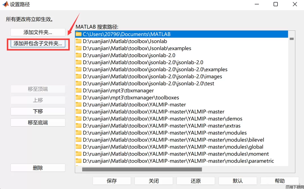Image resolution: width=304 pixels, height=189 pixels.
Task: Click folder icon for jsonlab-2.0\images path
Action: [x=79, y=77]
